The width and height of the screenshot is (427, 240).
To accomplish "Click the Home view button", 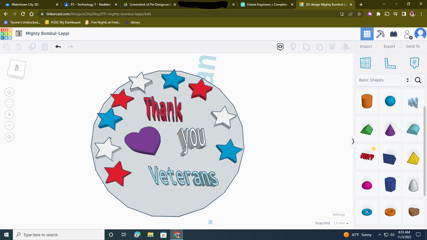I will [x=9, y=92].
